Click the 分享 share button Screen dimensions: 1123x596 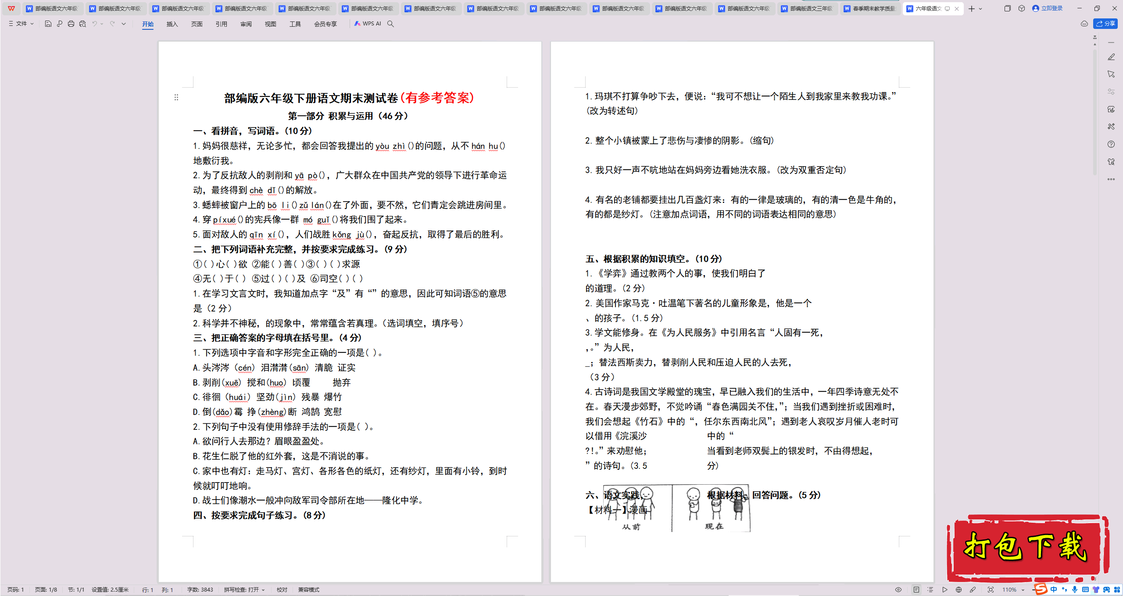(x=1105, y=24)
